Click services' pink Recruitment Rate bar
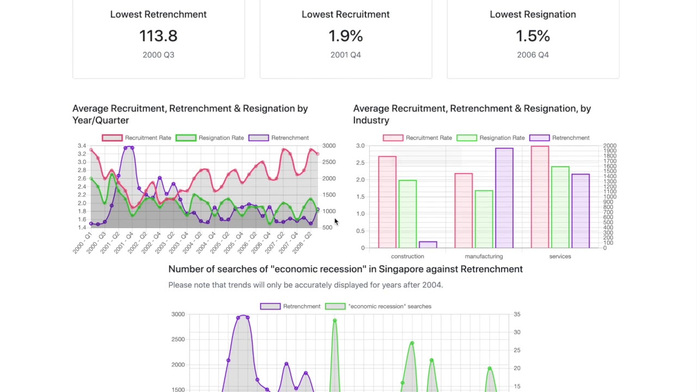Viewport: 697px width, 392px height. pyautogui.click(x=540, y=197)
